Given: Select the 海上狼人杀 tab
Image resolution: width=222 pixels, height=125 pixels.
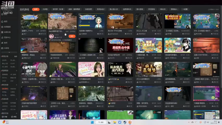Looking at the screenshot, I should [114, 9].
